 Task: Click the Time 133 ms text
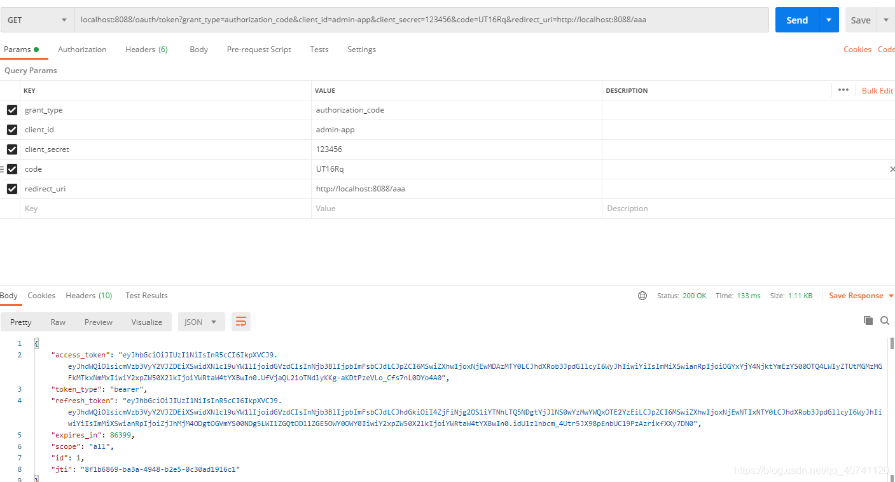coord(738,296)
